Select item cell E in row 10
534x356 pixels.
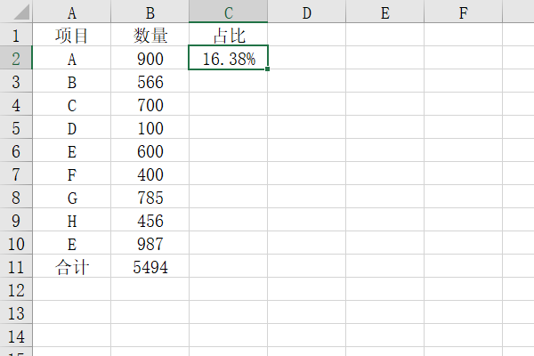(x=71, y=243)
